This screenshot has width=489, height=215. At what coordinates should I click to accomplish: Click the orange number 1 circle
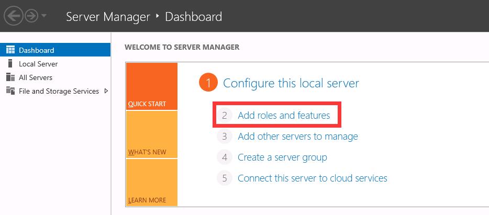(x=208, y=83)
